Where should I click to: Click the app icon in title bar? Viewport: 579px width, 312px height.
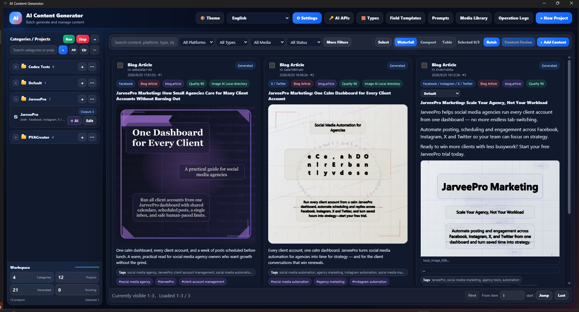(5, 3)
